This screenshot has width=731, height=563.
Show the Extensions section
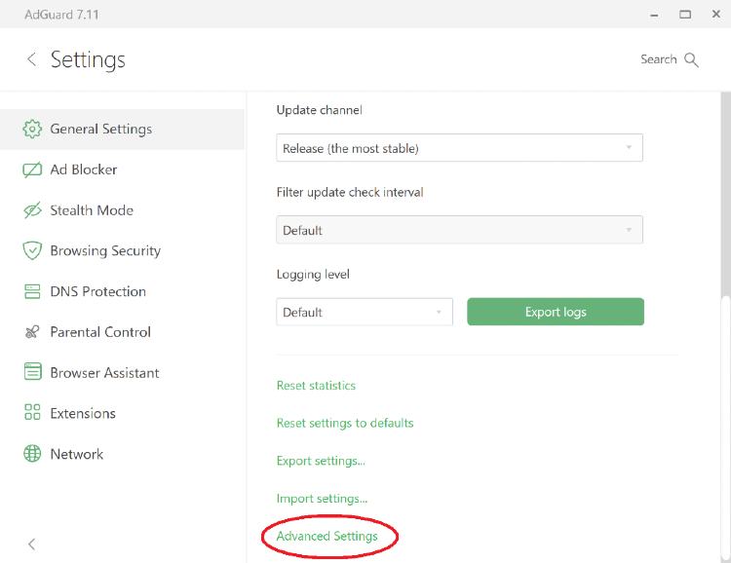tap(122, 413)
